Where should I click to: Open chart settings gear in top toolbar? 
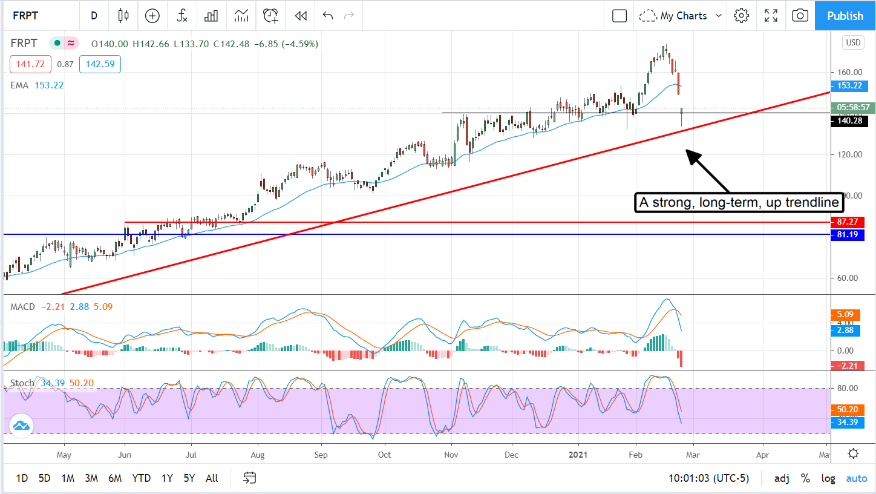[x=741, y=16]
